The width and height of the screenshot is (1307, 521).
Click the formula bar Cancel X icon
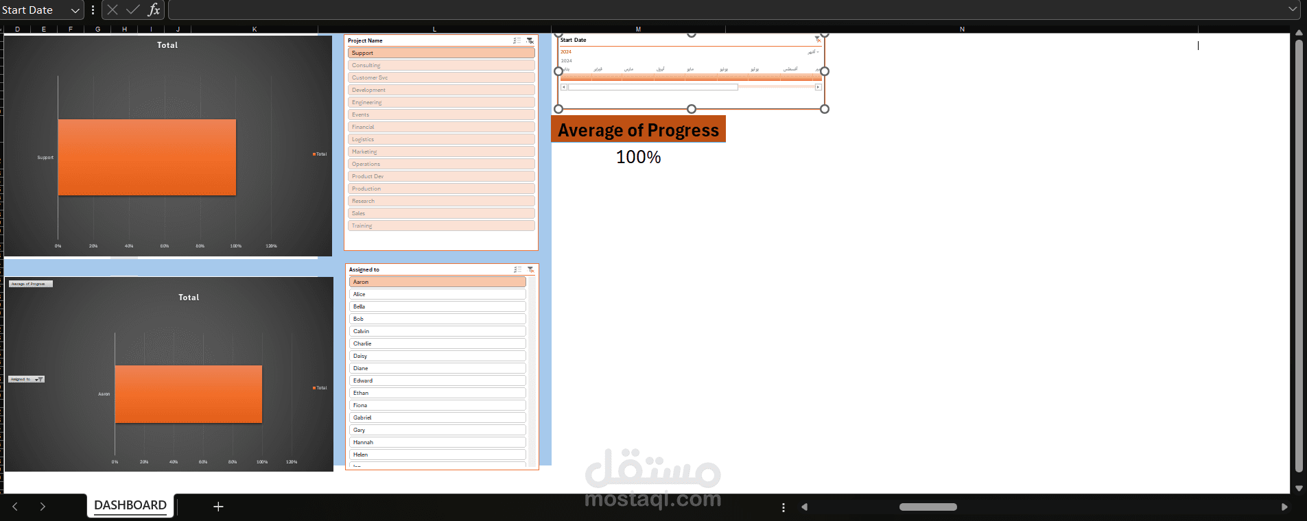[x=113, y=10]
